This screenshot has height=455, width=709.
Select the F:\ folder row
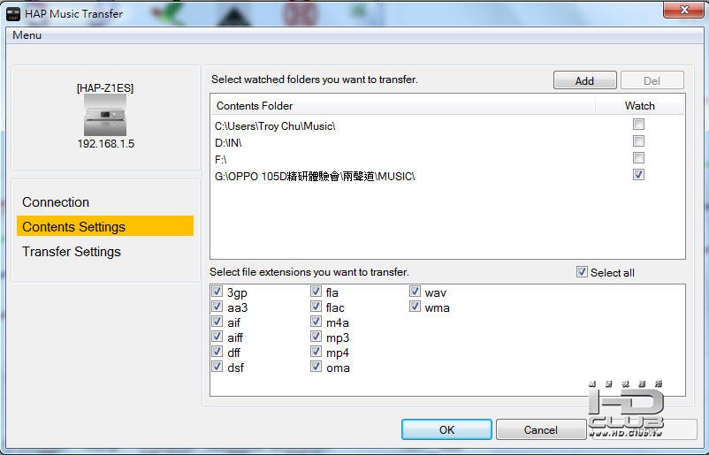point(447,159)
